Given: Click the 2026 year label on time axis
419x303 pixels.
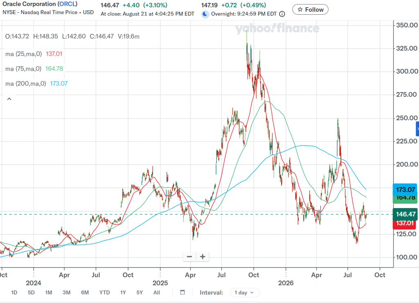Looking at the screenshot, I should click(286, 283).
